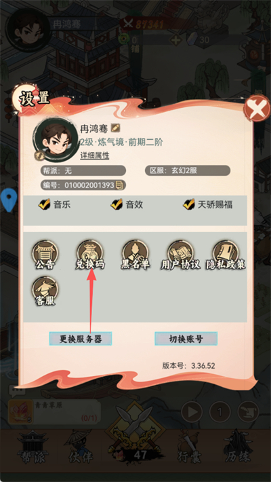The image size is (271, 482).
Task: Open the 公告 announcements icon
Action: [45, 255]
